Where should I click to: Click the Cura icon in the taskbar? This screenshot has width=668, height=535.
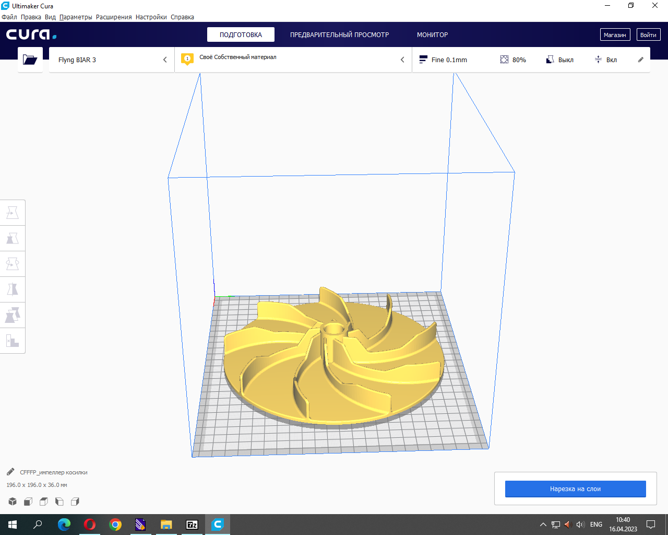(x=217, y=525)
